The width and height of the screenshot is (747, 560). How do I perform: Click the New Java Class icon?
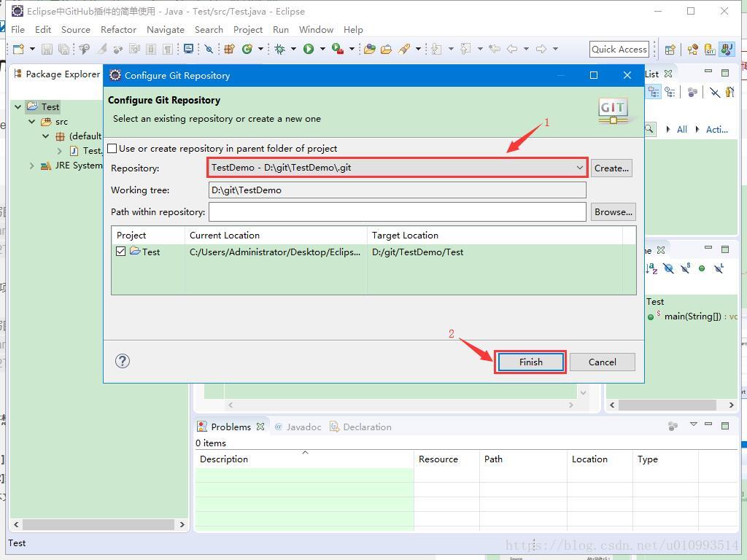click(247, 49)
